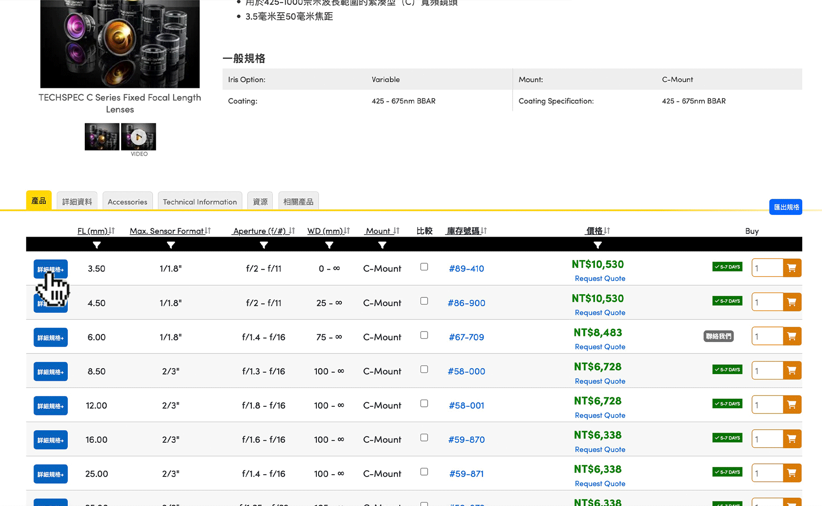The width and height of the screenshot is (822, 506).
Task: Tick the compare checkbox for #58-000
Action: click(x=424, y=369)
